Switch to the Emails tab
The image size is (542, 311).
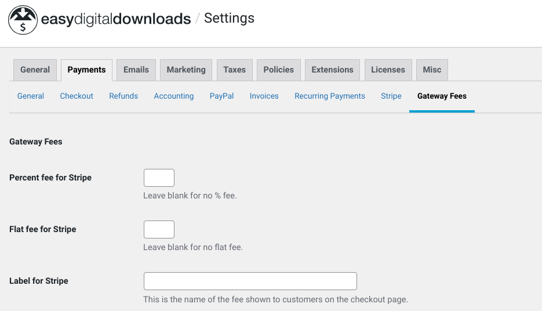[136, 70]
